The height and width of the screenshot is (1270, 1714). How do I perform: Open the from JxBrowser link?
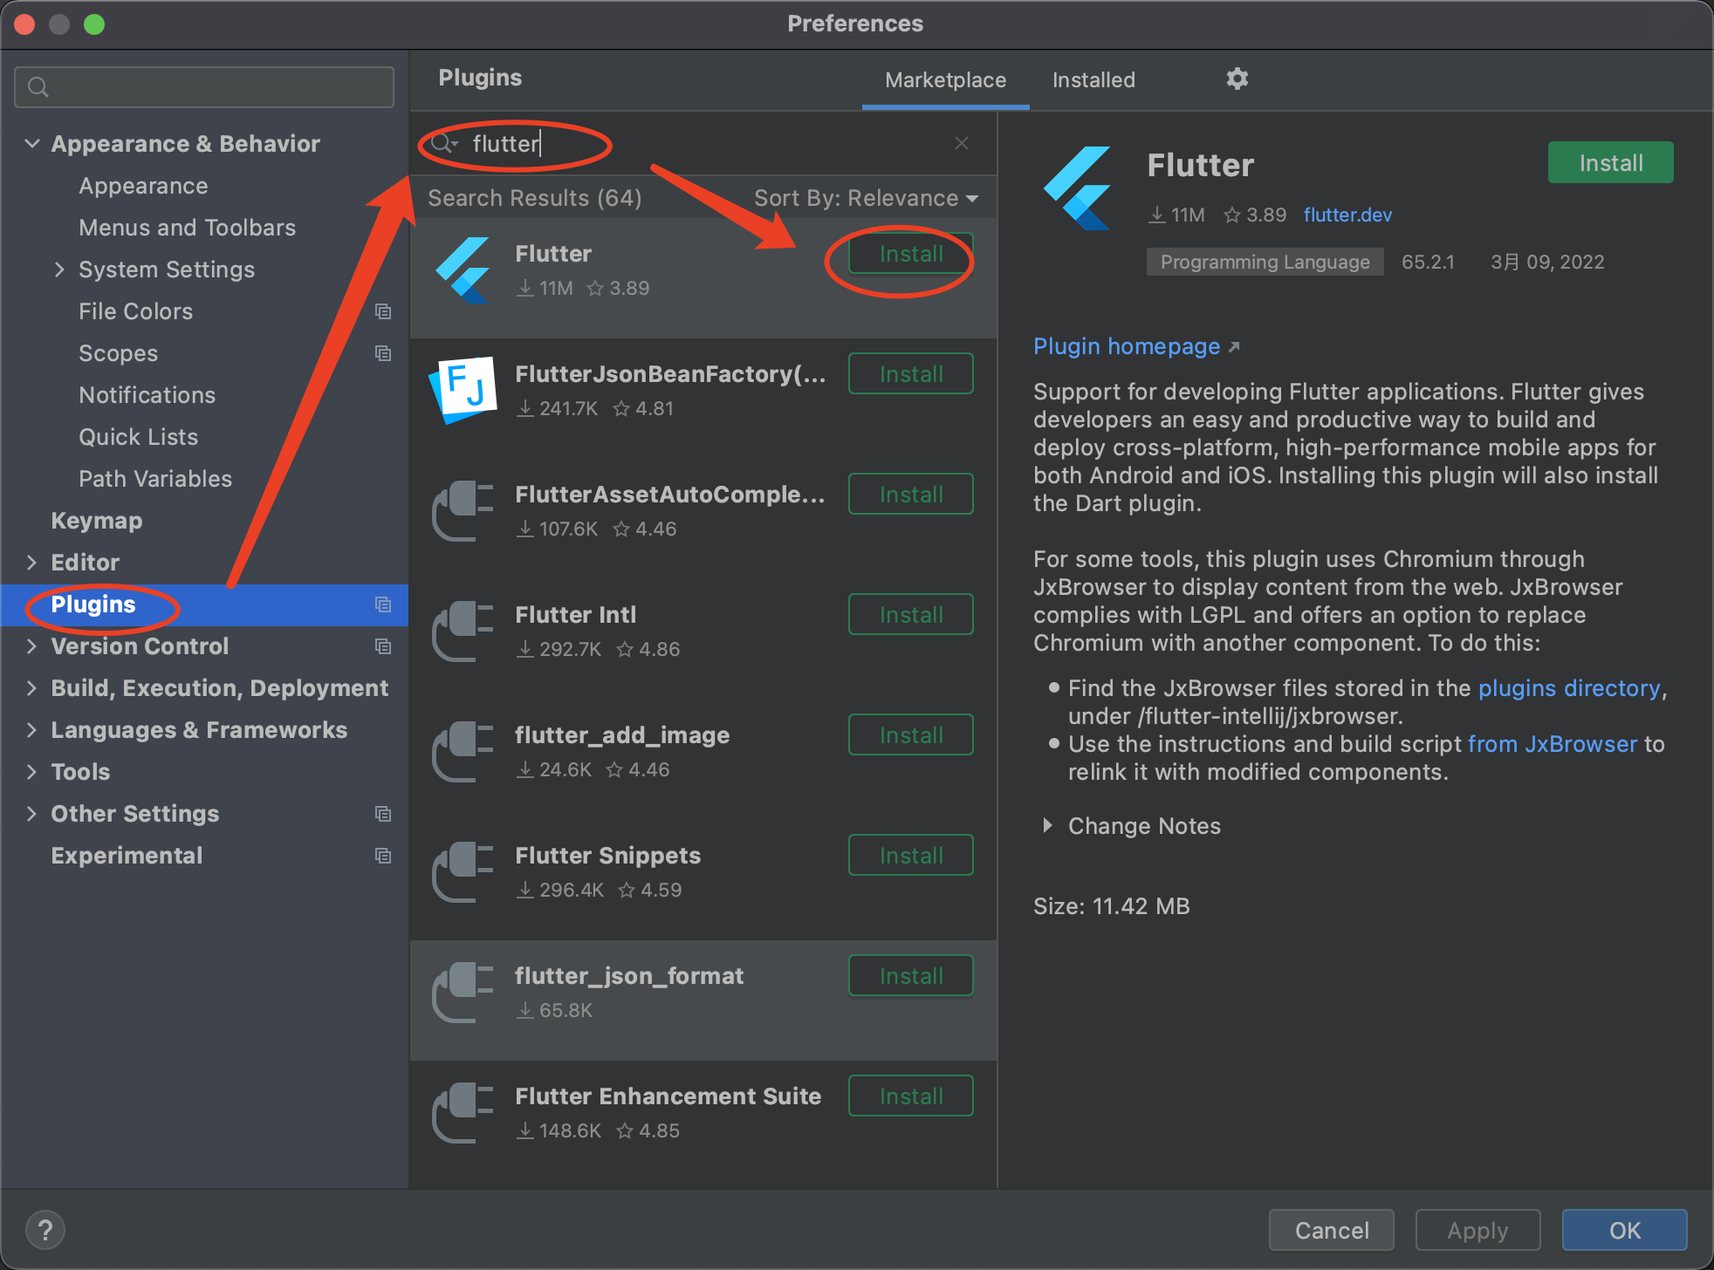(1553, 744)
